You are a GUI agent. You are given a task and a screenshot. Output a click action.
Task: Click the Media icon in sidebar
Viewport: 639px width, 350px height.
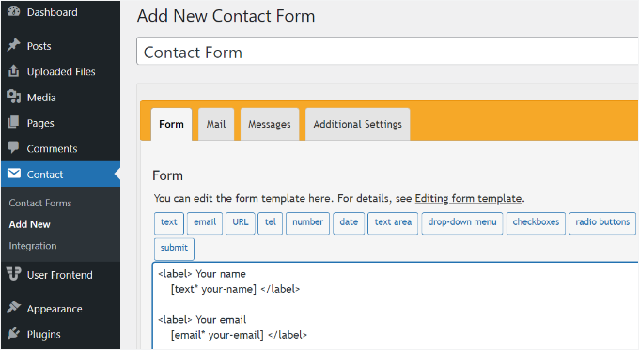13,97
